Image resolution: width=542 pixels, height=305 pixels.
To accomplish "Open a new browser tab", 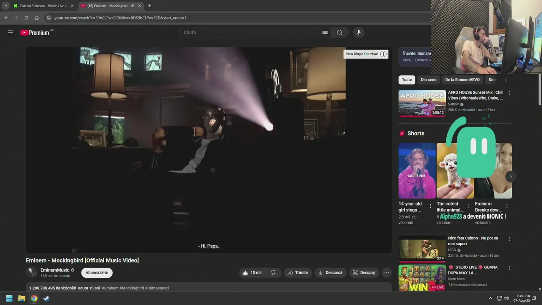I will [149, 6].
